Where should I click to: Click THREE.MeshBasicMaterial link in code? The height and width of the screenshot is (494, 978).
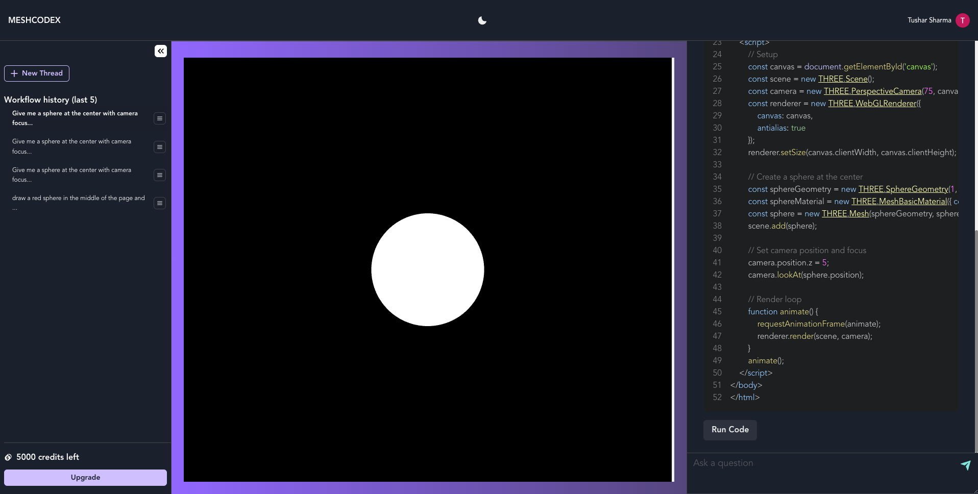click(899, 202)
